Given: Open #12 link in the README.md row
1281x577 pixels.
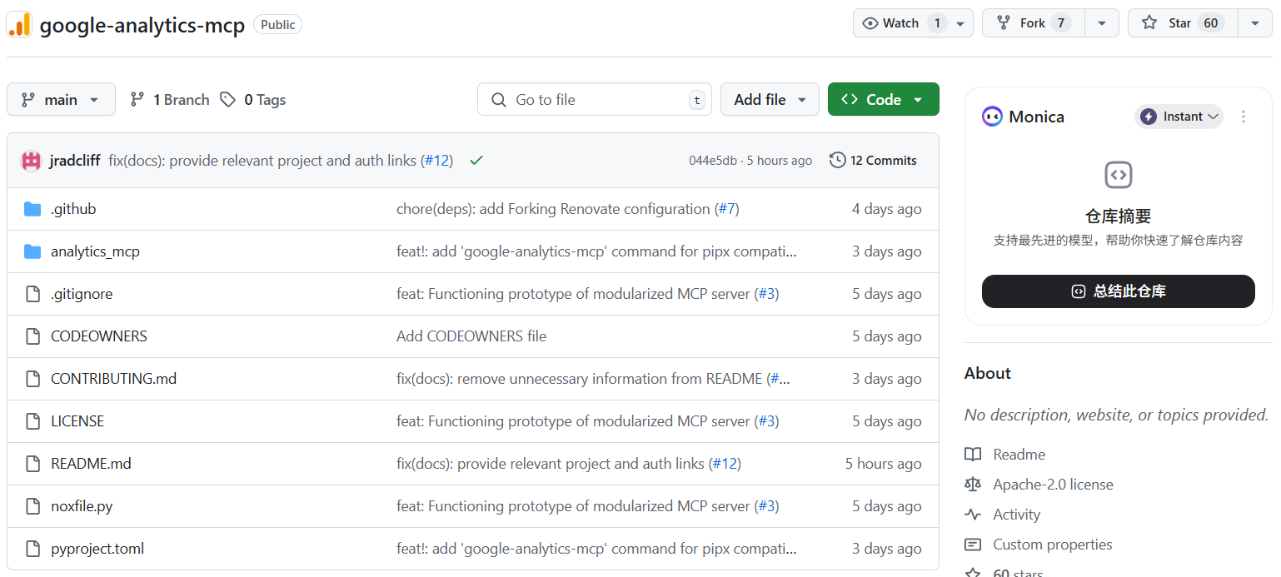Looking at the screenshot, I should 725,464.
